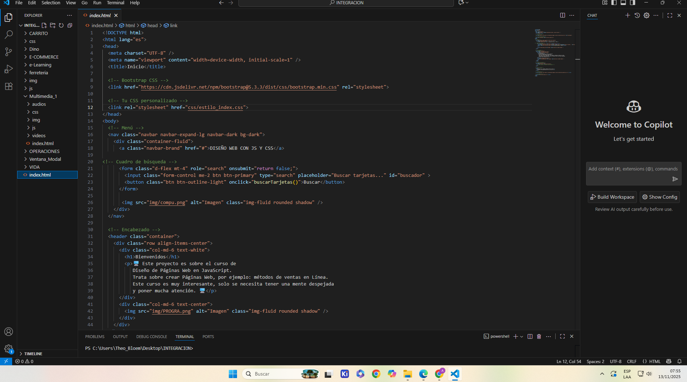Toggle the secondary side bar layout button
Screen dimensions: 687x382
(x=633, y=3)
